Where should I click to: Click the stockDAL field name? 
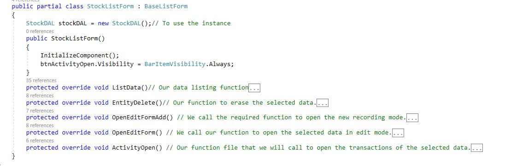coord(71,23)
